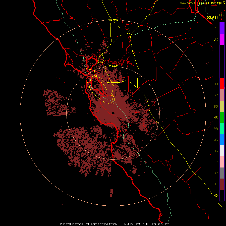This screenshot has width=226, height=226.
Task: Click the '50 NMI' range ring label
Action: (x=113, y=66)
